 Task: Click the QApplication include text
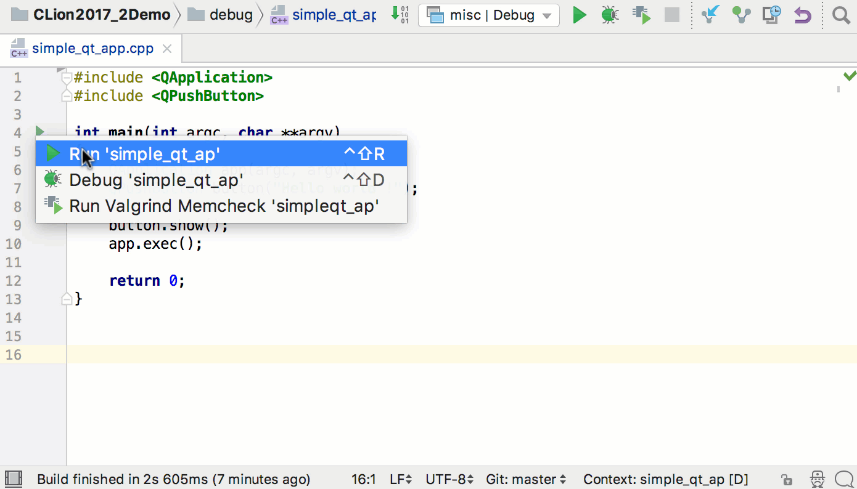(212, 78)
